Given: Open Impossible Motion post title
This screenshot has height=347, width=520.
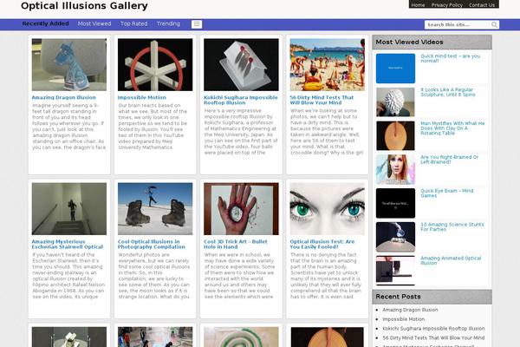Looking at the screenshot, I should (141, 97).
